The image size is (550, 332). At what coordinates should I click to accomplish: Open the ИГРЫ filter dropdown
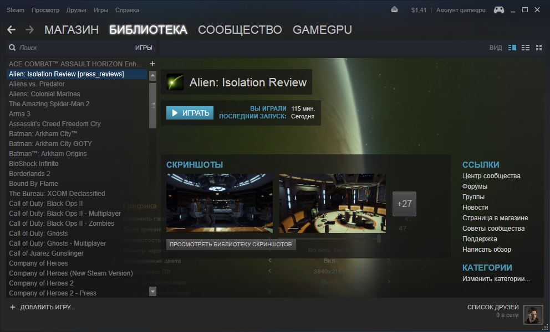click(144, 48)
